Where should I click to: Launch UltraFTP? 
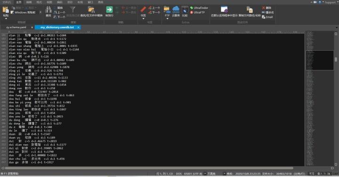[197, 12]
